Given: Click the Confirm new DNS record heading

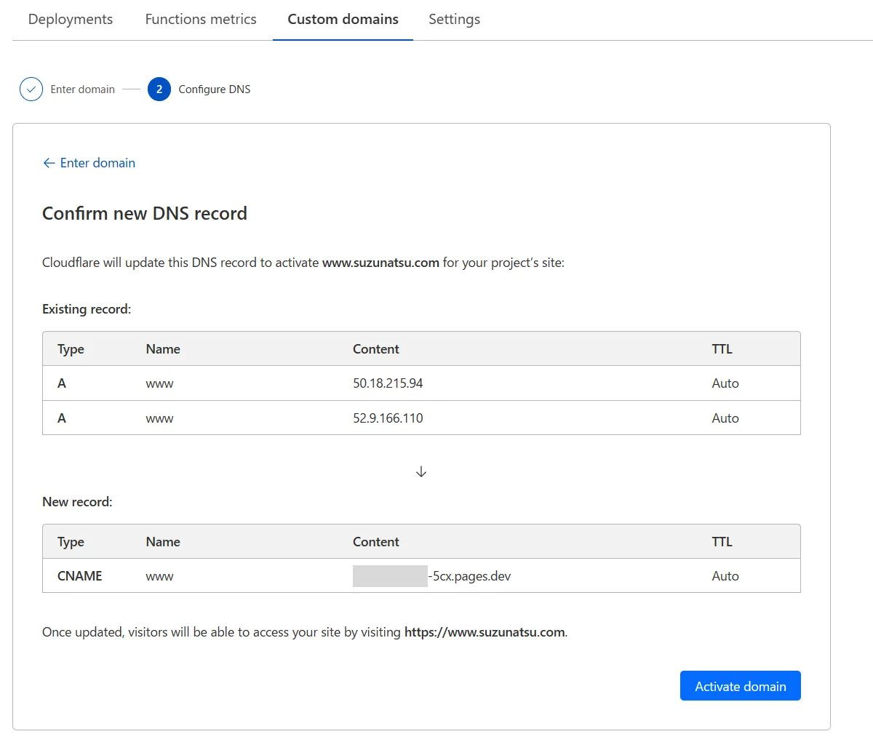Looking at the screenshot, I should [x=145, y=213].
